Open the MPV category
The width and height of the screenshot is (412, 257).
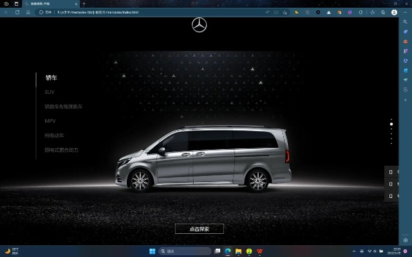point(51,121)
